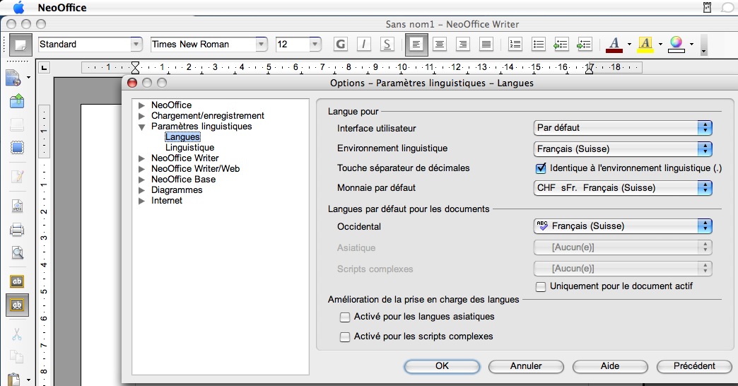Open the Times New Roman font dropdown
This screenshot has width=738, height=386.
click(x=262, y=45)
